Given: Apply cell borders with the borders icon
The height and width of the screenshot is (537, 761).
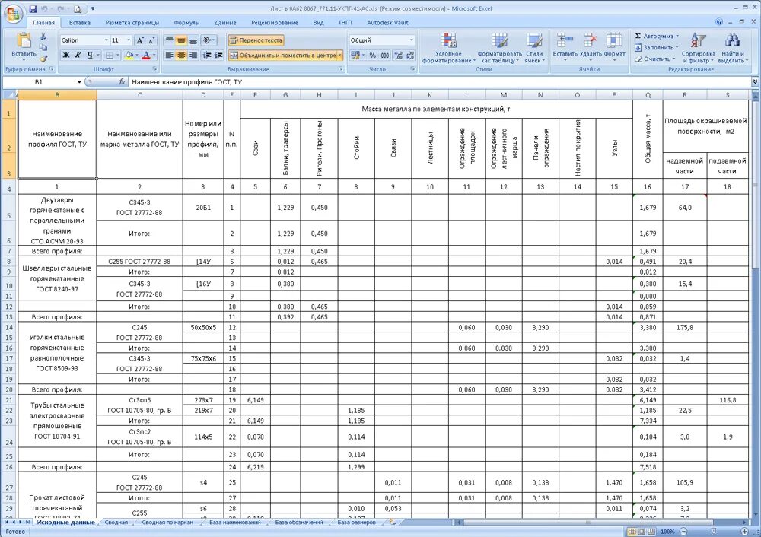Looking at the screenshot, I should pyautogui.click(x=110, y=56).
